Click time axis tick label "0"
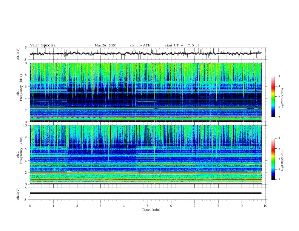 [30, 206]
